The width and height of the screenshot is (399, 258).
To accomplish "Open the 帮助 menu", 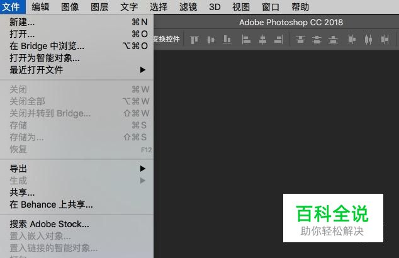I will coord(300,7).
